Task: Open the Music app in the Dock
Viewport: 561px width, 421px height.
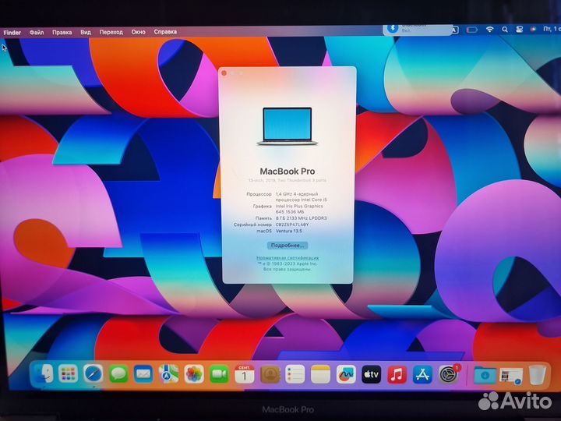Action: point(397,374)
